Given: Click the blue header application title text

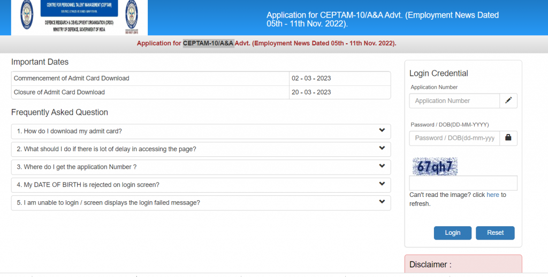Looking at the screenshot, I should [383, 20].
